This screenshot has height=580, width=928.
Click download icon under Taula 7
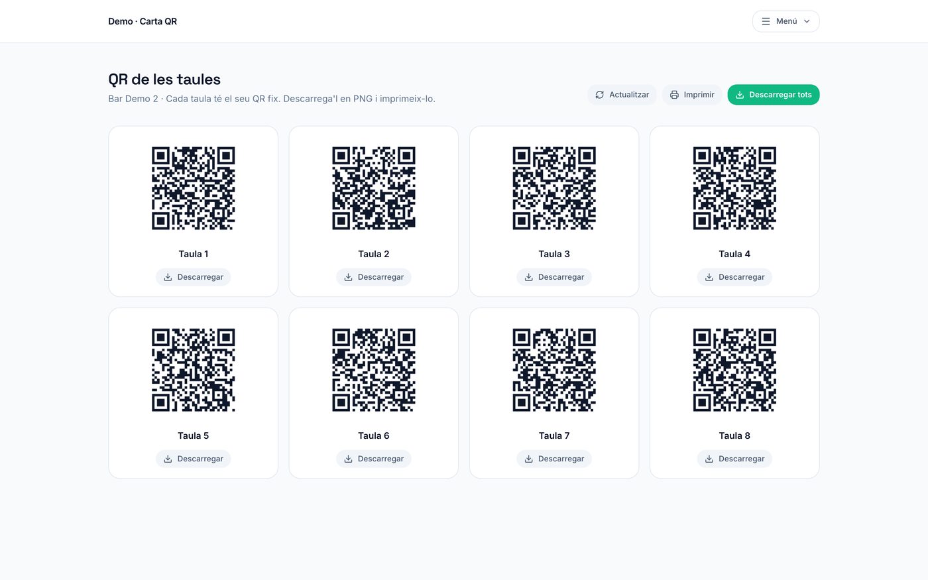528,459
